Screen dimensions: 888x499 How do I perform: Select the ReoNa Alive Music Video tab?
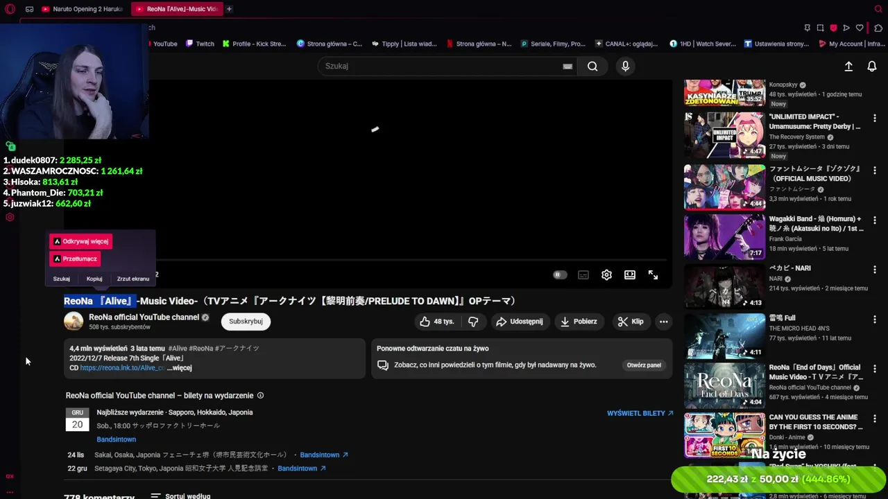pyautogui.click(x=176, y=9)
